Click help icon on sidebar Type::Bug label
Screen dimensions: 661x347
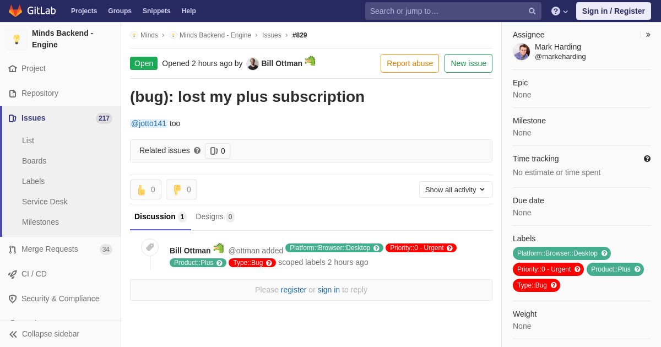point(554,285)
